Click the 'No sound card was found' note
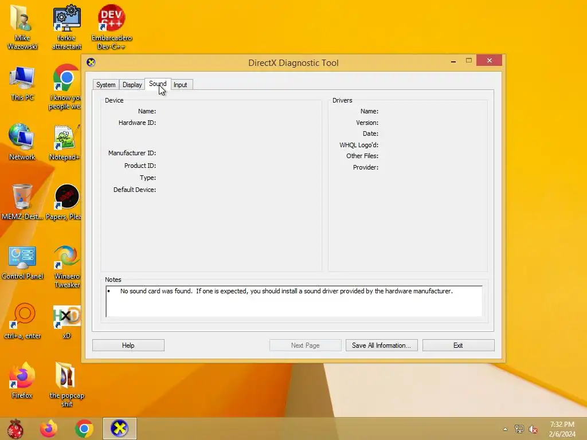587x440 pixels. [287, 291]
